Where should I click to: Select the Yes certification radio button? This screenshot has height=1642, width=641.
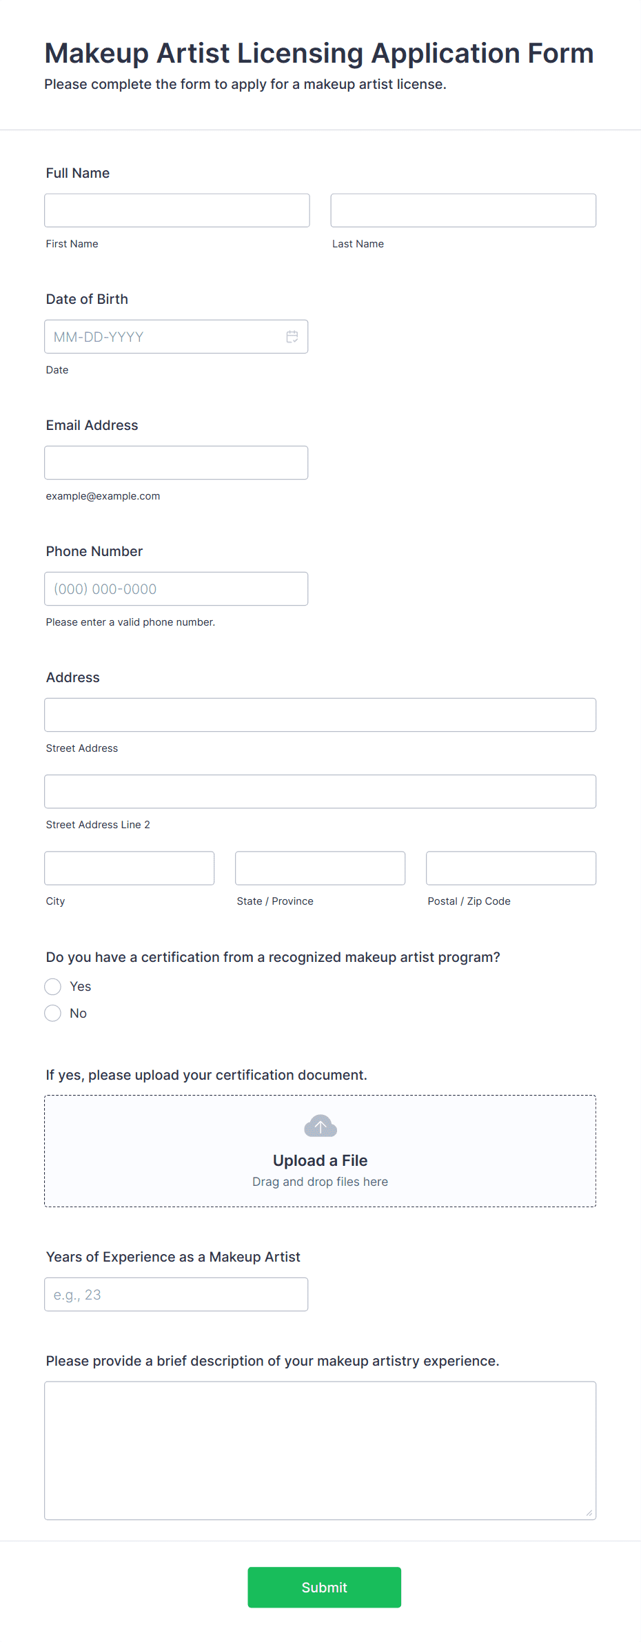pos(53,987)
